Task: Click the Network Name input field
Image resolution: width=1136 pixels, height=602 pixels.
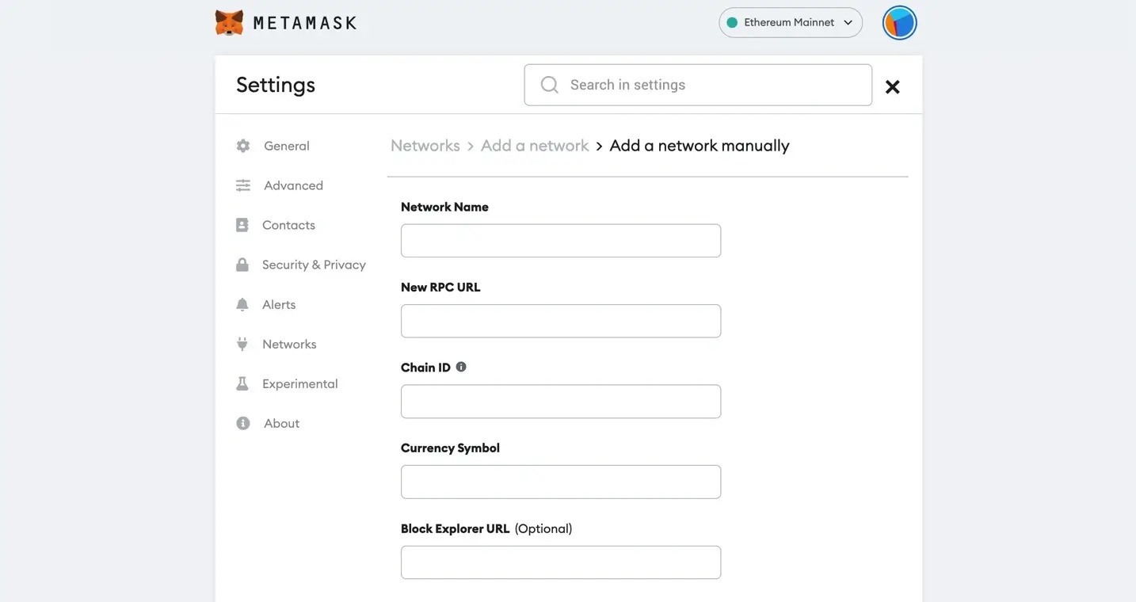Action: 561,241
